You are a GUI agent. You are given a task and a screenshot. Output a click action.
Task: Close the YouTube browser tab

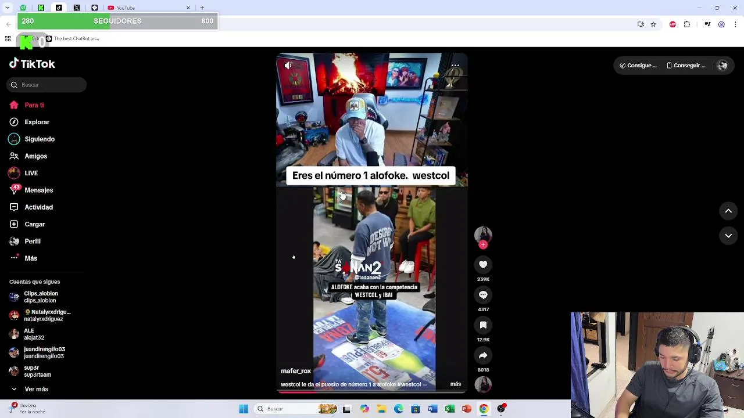[x=188, y=8]
